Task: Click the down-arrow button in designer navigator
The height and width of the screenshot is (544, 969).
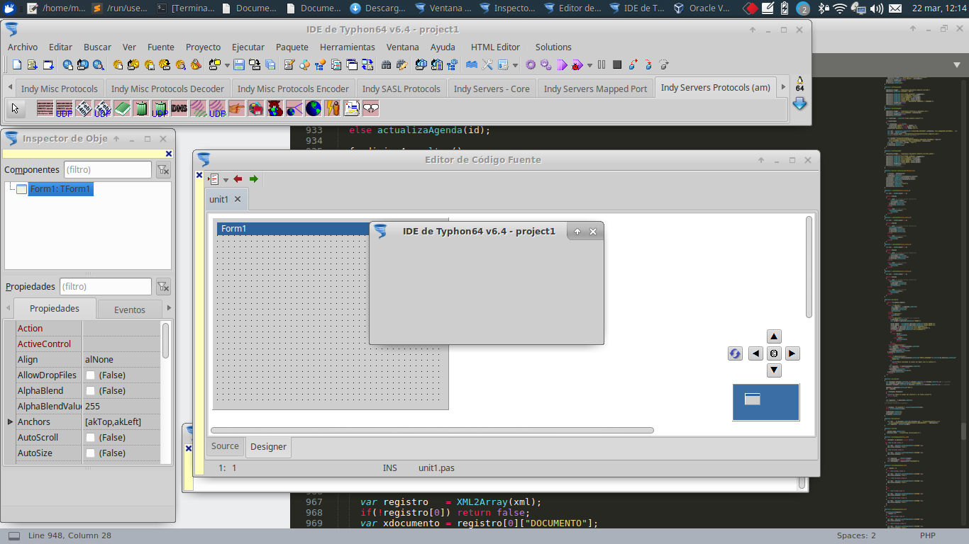Action: (x=774, y=370)
